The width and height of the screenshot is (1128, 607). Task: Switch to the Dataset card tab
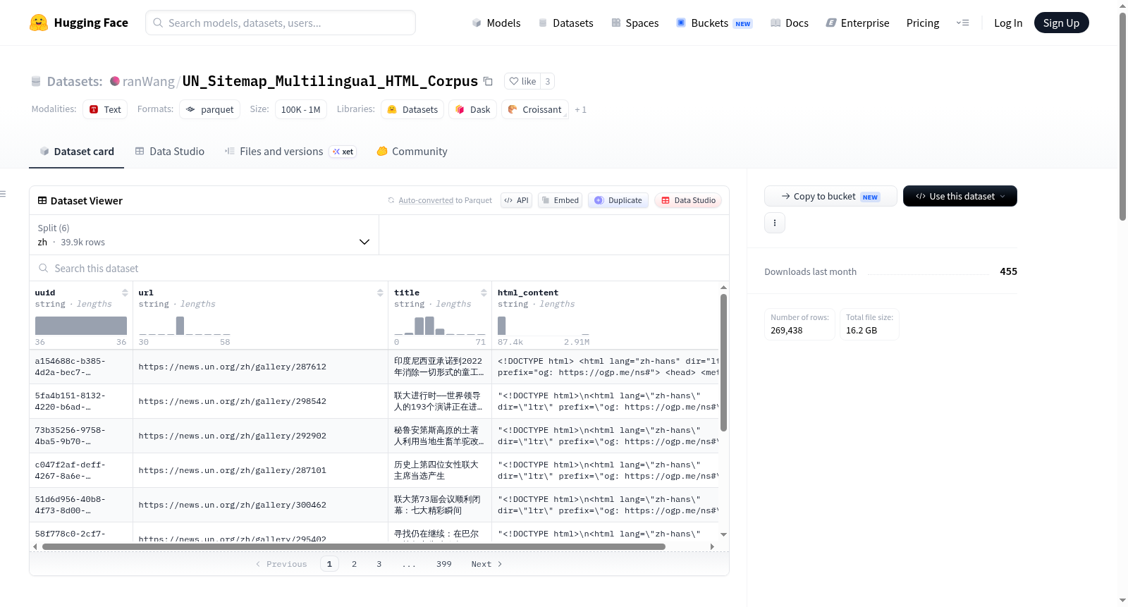[77, 152]
